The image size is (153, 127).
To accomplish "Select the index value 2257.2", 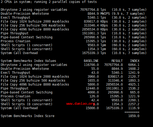I will [x=134, y=104].
